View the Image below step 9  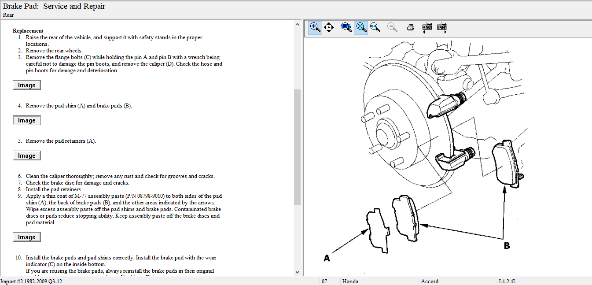27,237
